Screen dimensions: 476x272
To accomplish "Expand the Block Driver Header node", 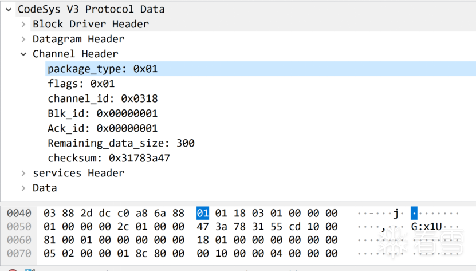I will [x=23, y=24].
